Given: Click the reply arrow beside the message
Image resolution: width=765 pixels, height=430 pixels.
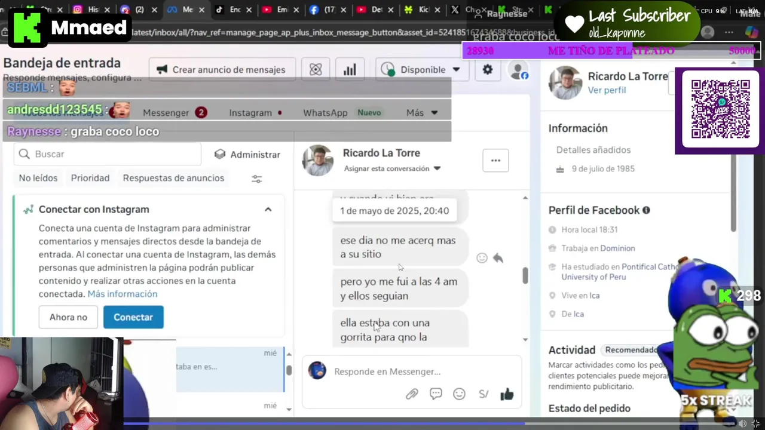Looking at the screenshot, I should click(498, 258).
